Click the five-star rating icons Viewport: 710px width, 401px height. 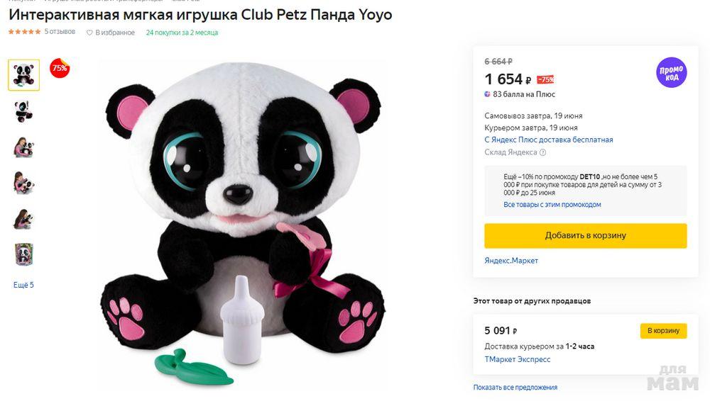point(24,32)
